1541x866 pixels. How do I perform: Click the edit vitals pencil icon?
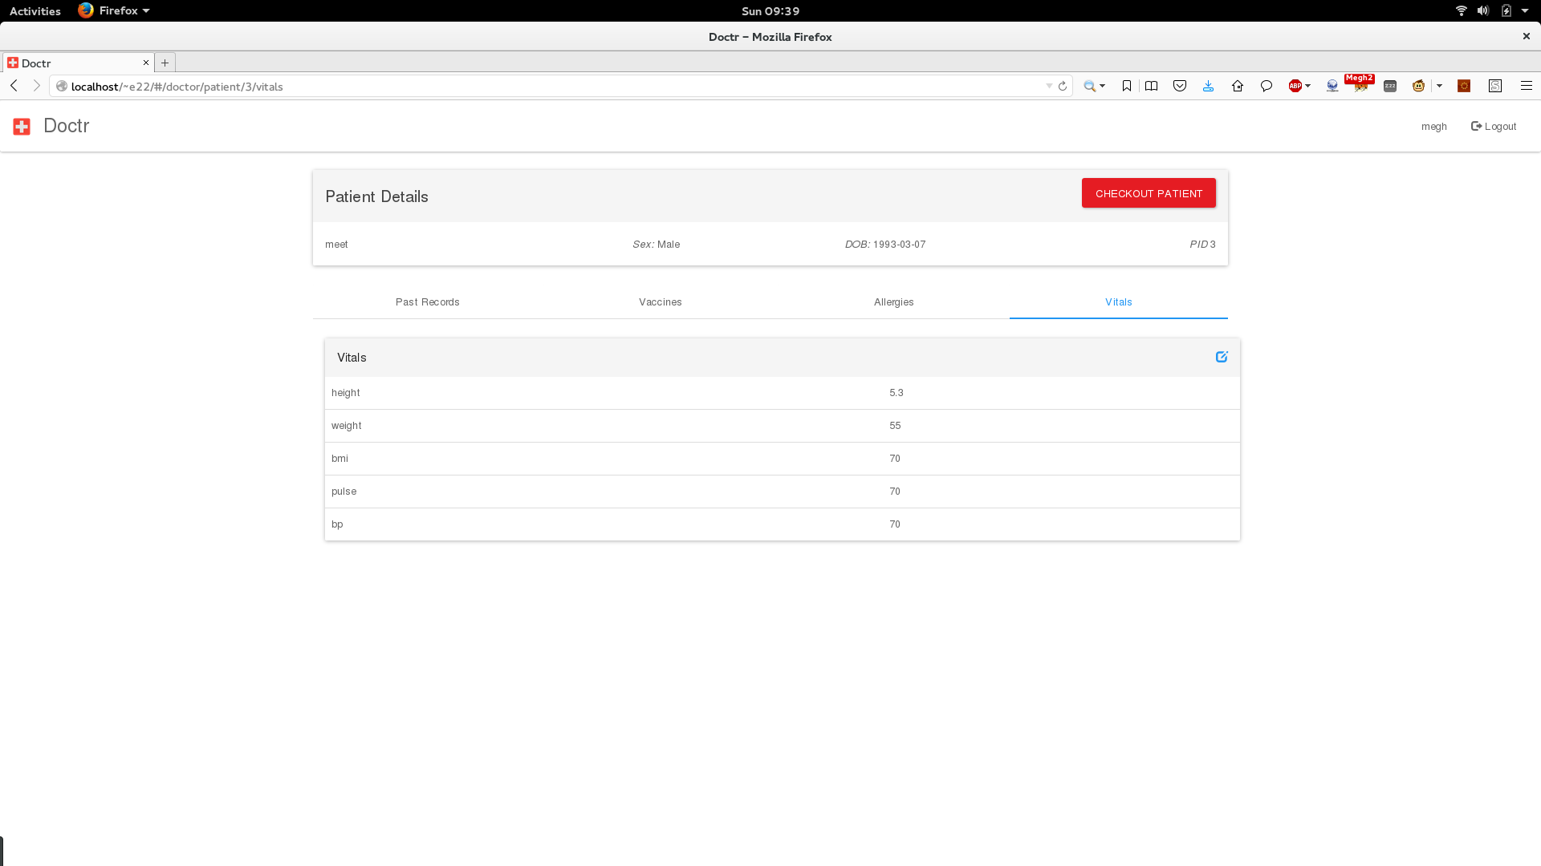(x=1222, y=357)
